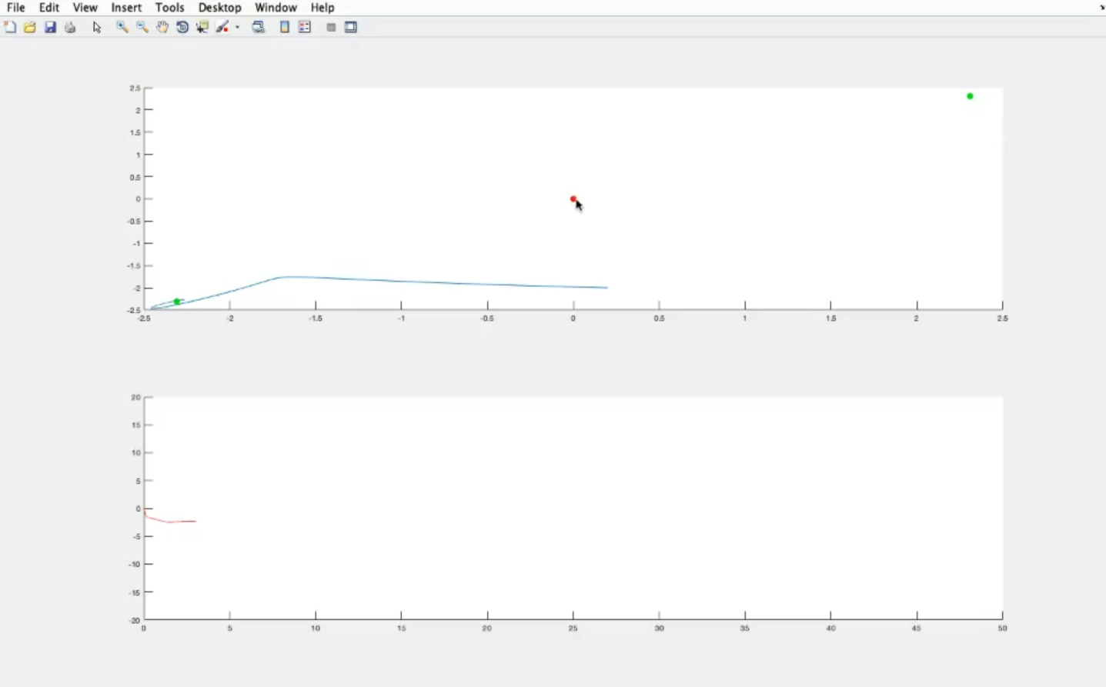Print the figure via the printer icon
The width and height of the screenshot is (1106, 687).
tap(70, 27)
